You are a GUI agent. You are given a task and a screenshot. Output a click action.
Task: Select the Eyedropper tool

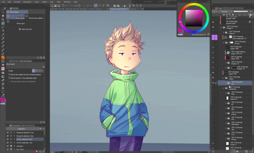(3, 34)
